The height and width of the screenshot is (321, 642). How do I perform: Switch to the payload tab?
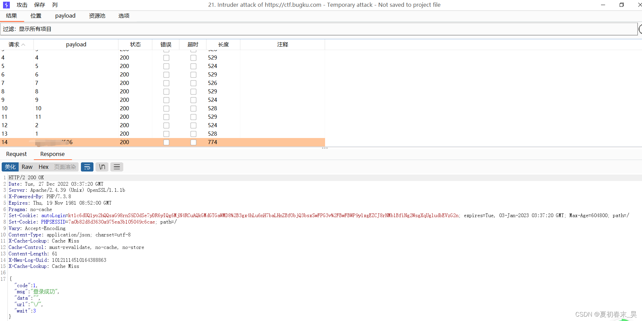pos(65,16)
